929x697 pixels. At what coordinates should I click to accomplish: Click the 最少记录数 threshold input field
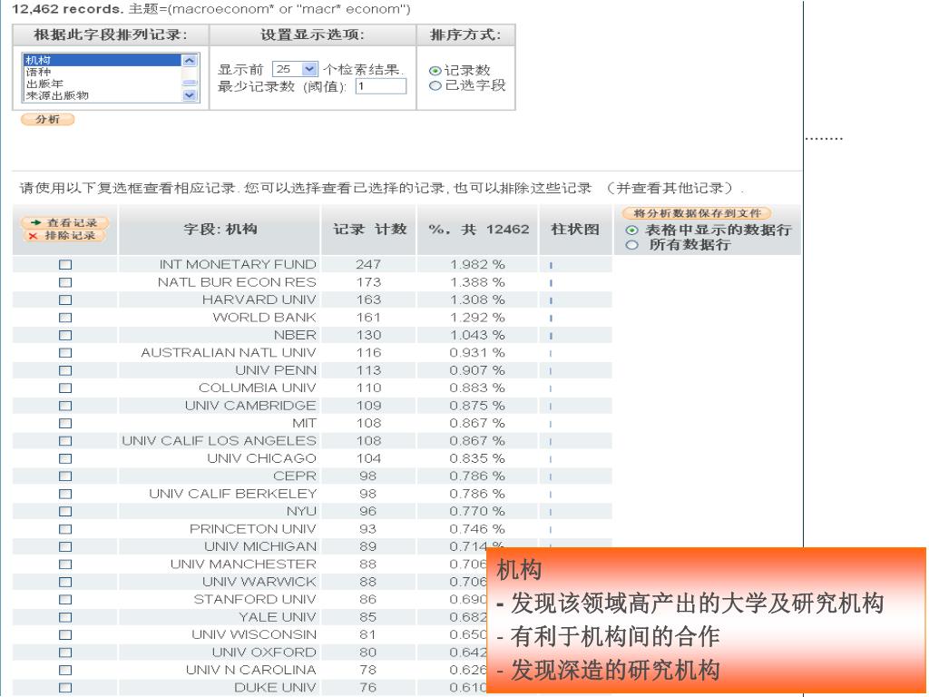point(381,86)
